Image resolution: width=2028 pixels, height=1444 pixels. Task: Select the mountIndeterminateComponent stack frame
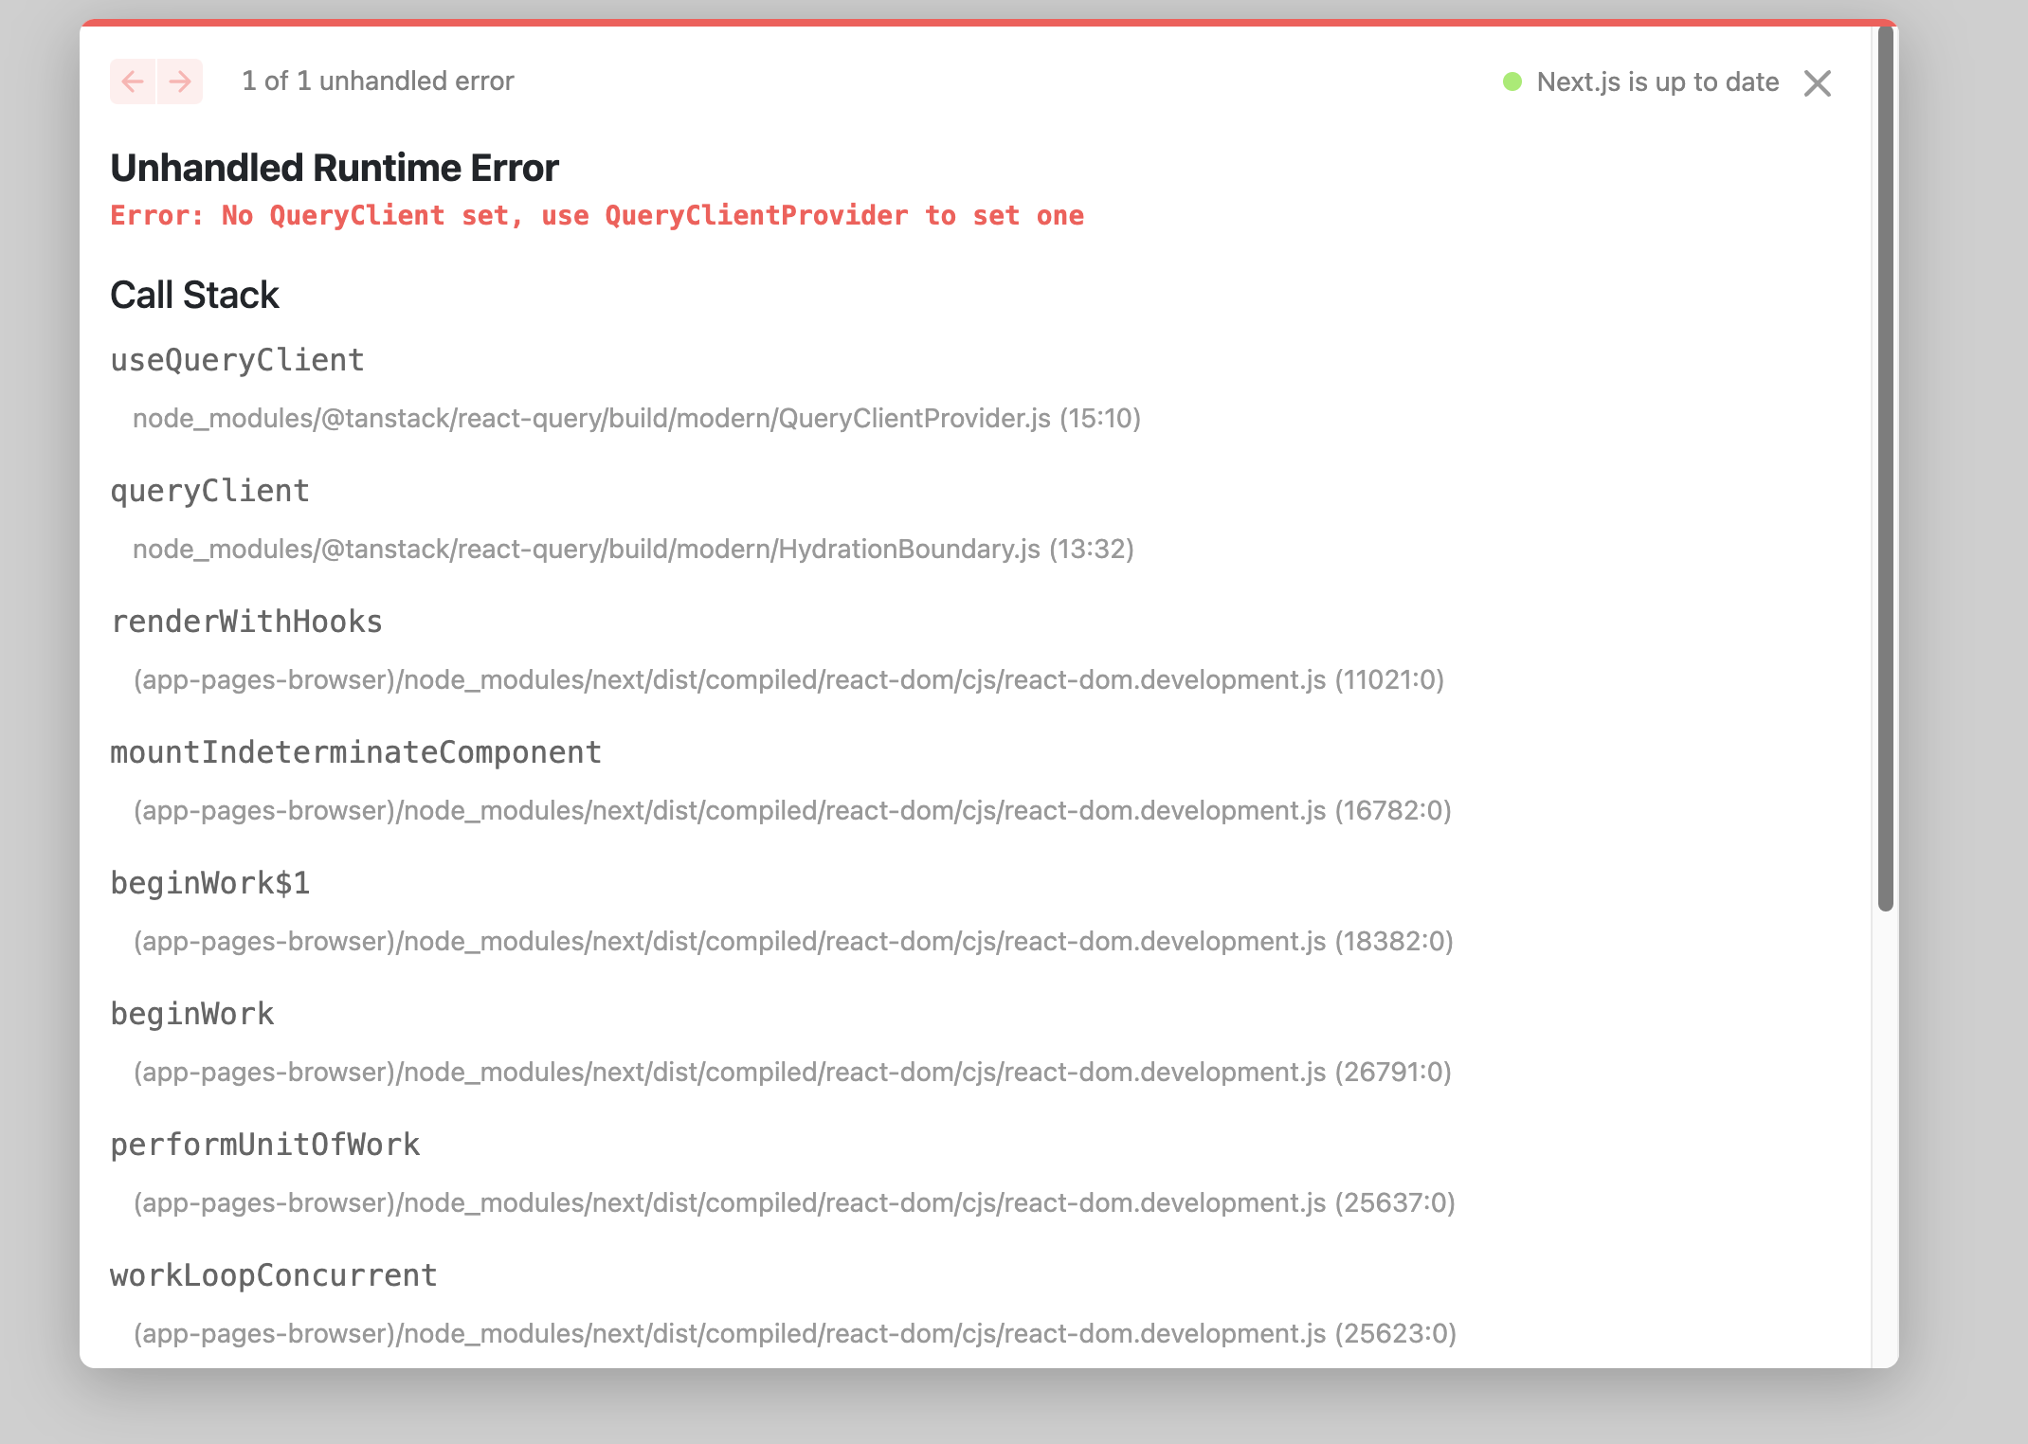click(x=355, y=752)
